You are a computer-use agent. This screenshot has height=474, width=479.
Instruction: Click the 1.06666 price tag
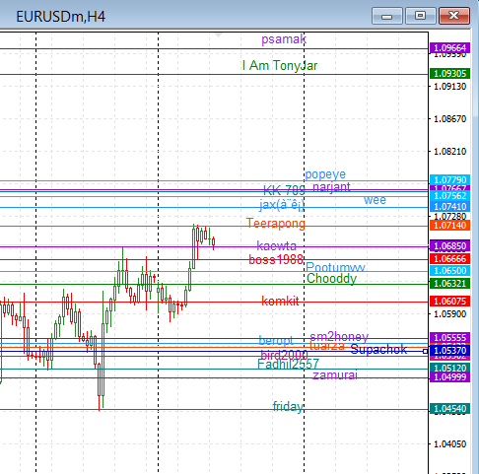tap(449, 259)
